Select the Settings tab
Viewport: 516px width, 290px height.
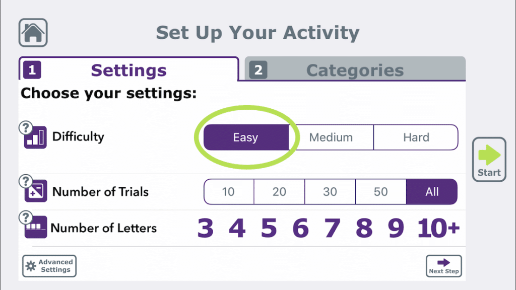click(128, 70)
